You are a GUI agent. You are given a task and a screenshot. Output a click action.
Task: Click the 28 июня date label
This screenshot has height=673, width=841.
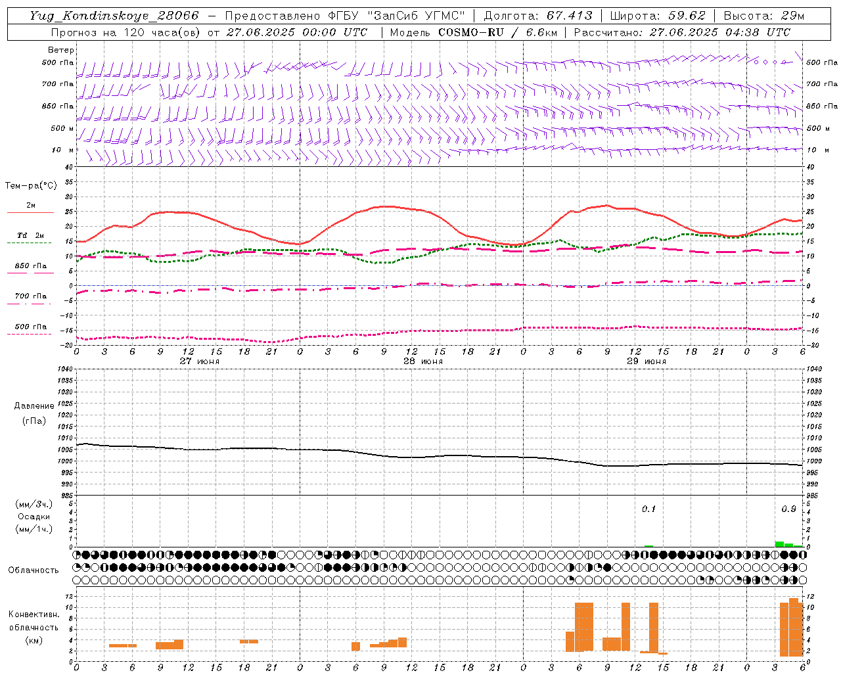(x=422, y=361)
